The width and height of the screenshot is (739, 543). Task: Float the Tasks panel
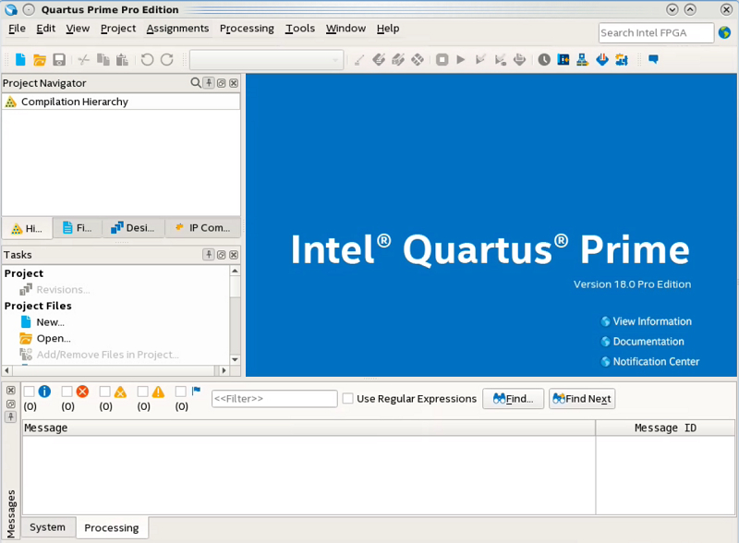pos(221,255)
